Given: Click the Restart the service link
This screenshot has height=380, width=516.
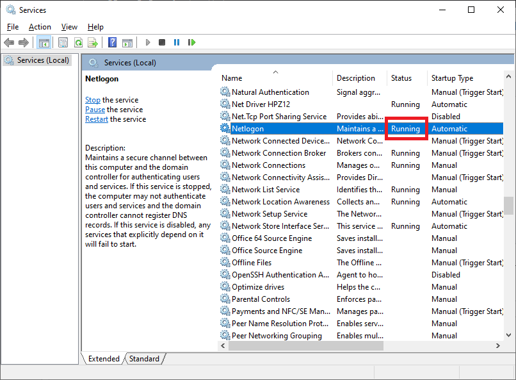Looking at the screenshot, I should click(x=96, y=119).
